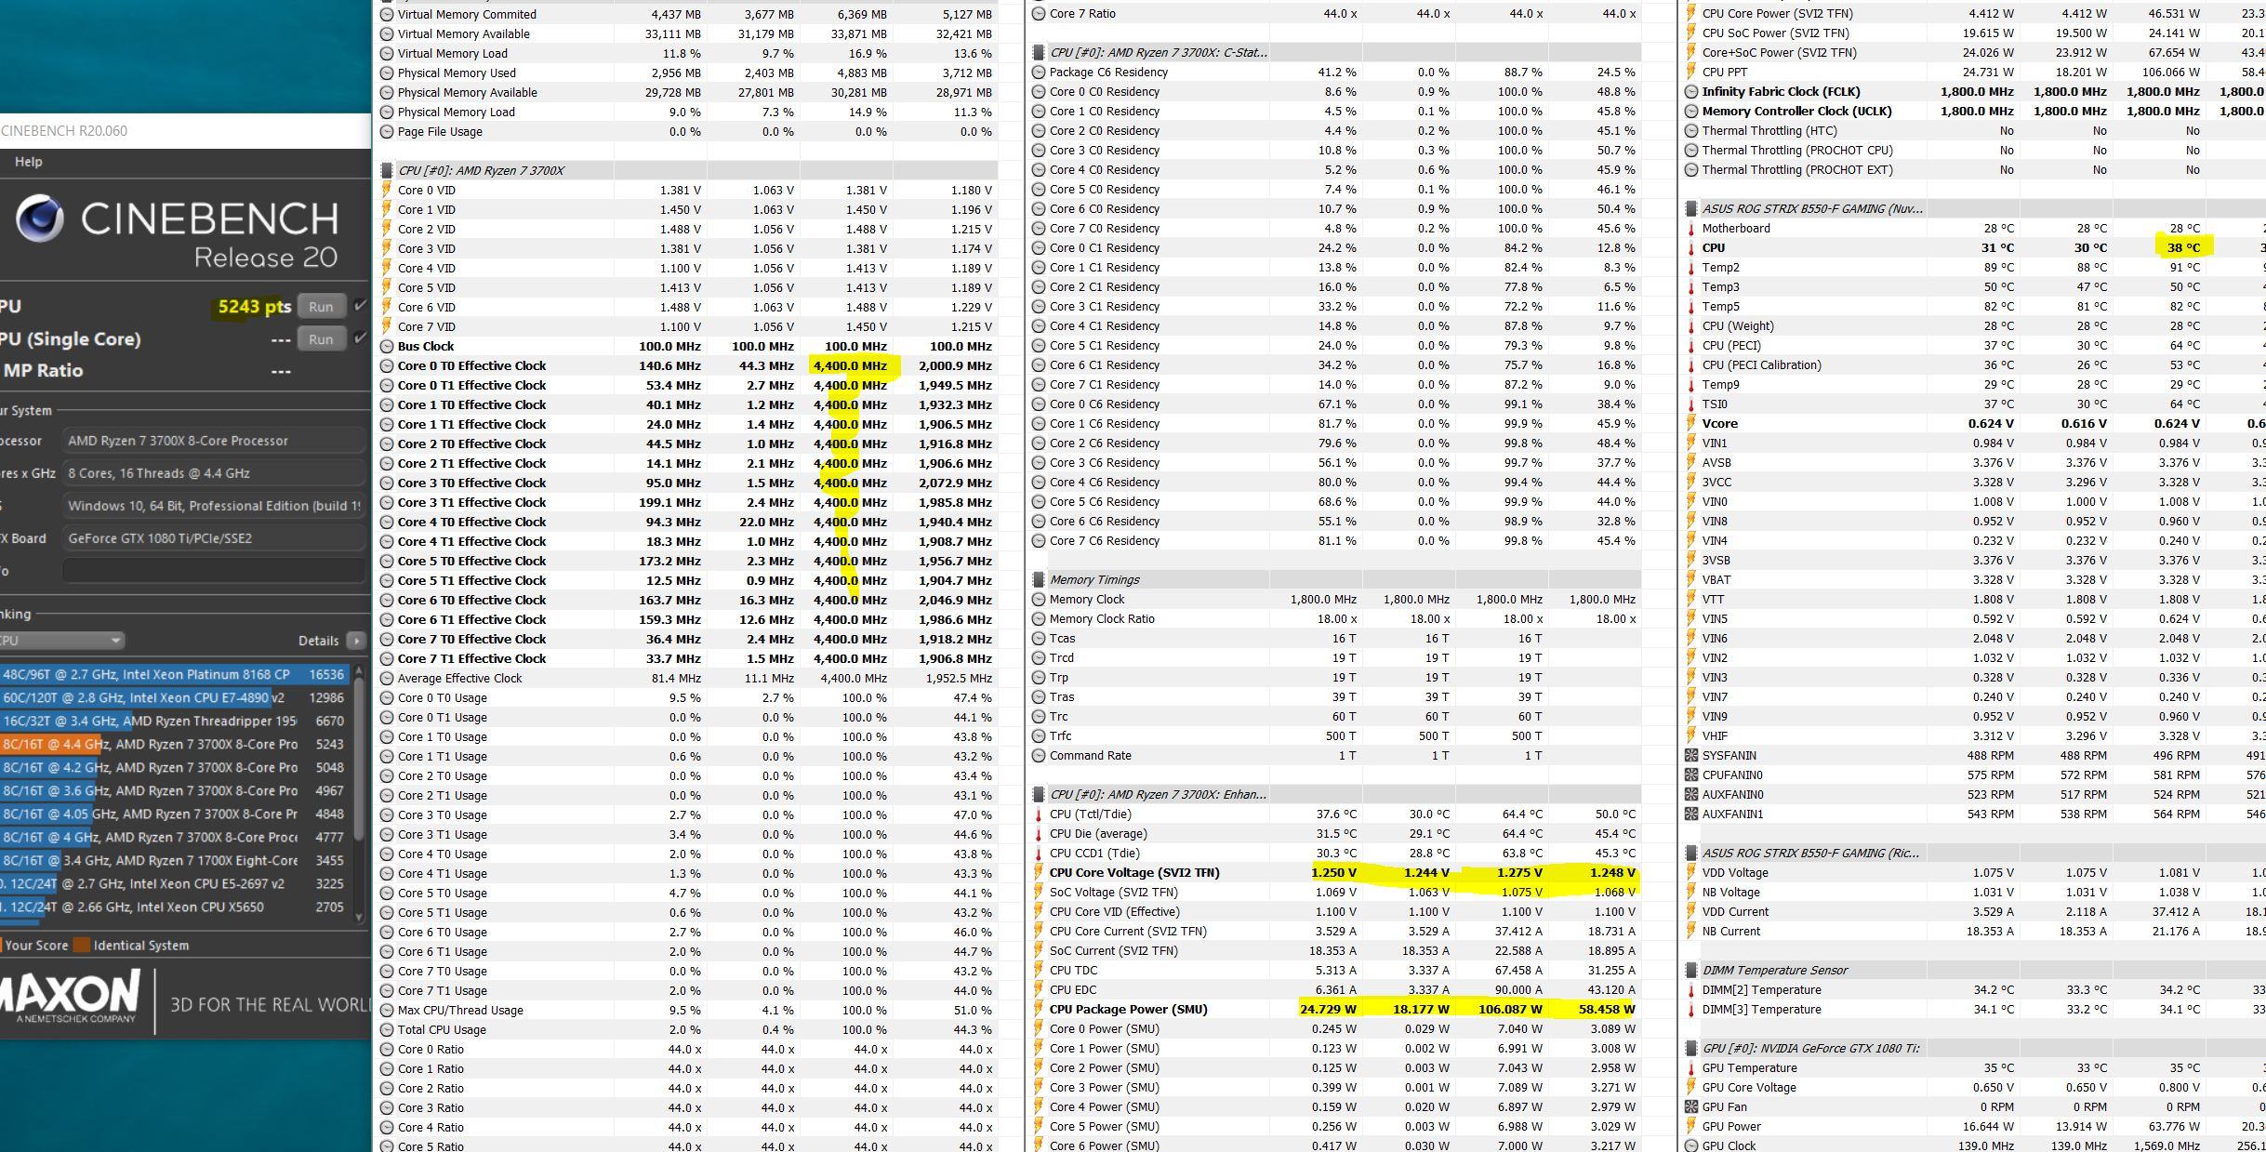Collapse the GPU [#0]: NVIDIA GeForce GTX 1080 Ti group

tap(1691, 1049)
